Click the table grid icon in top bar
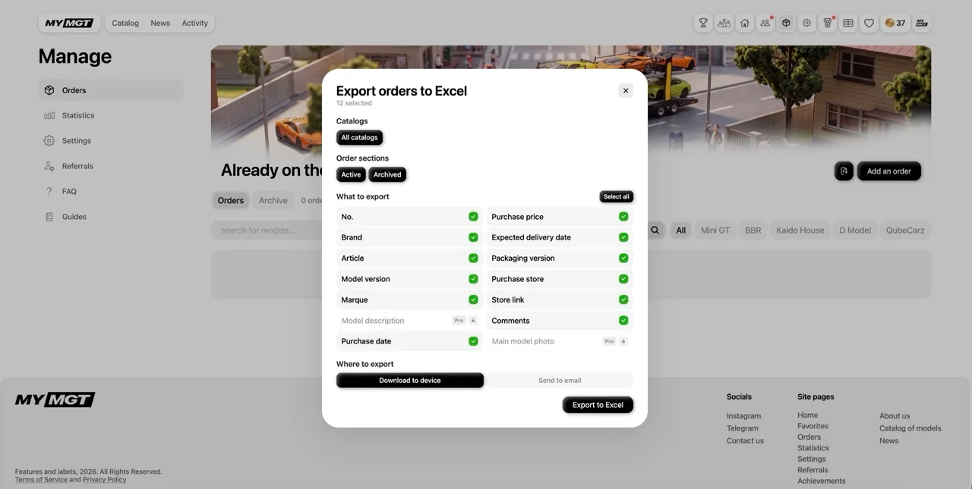 [848, 23]
